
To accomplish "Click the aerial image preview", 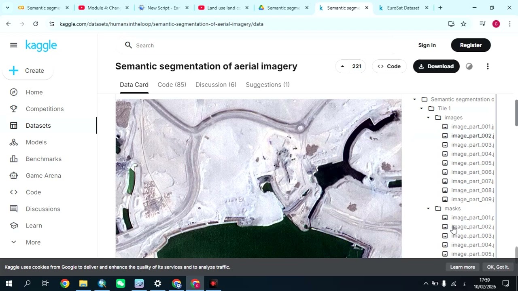I will [259, 178].
